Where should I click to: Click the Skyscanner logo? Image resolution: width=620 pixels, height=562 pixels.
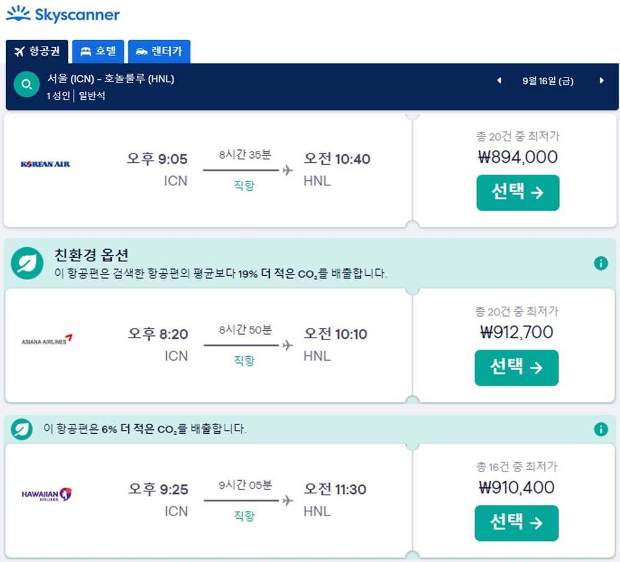coord(62,15)
